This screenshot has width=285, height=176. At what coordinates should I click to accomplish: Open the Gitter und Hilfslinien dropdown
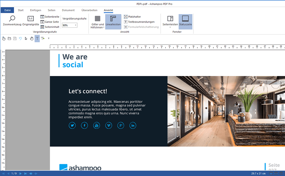coord(97,22)
